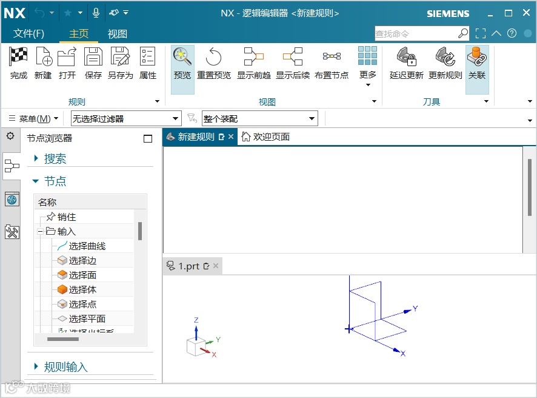Click 更新规则 update rule icon

click(445, 56)
